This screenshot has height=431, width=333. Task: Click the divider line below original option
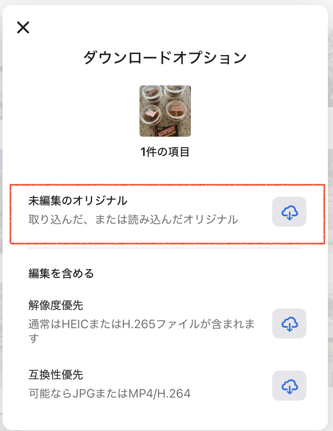click(165, 248)
